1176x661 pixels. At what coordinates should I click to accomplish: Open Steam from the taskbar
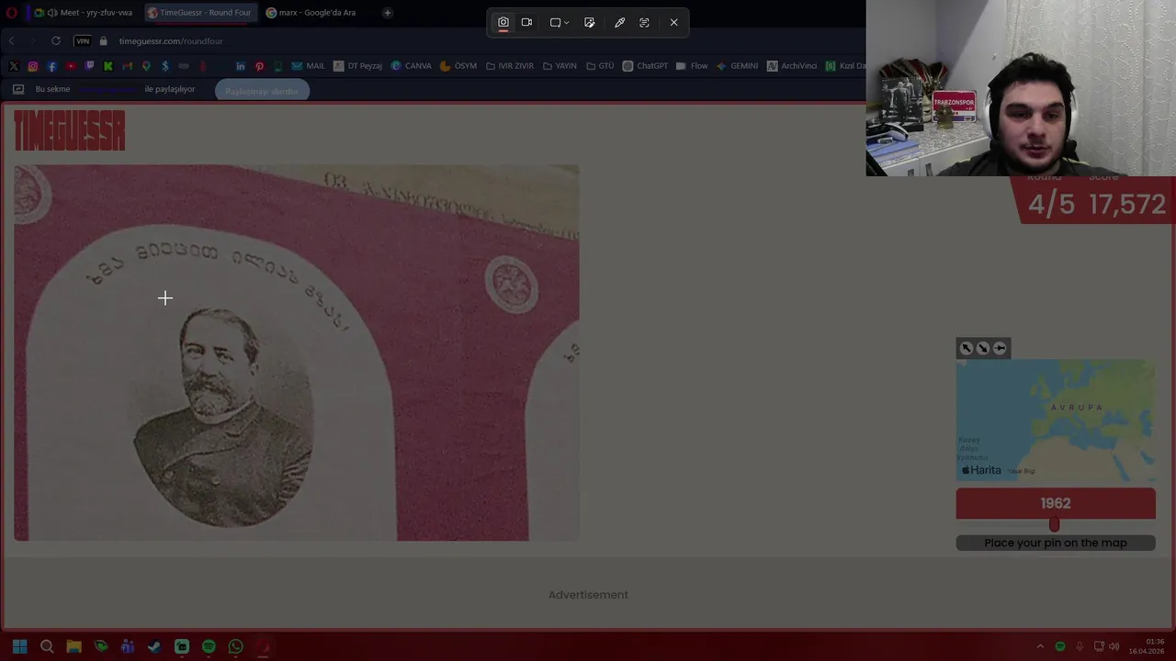tap(154, 646)
